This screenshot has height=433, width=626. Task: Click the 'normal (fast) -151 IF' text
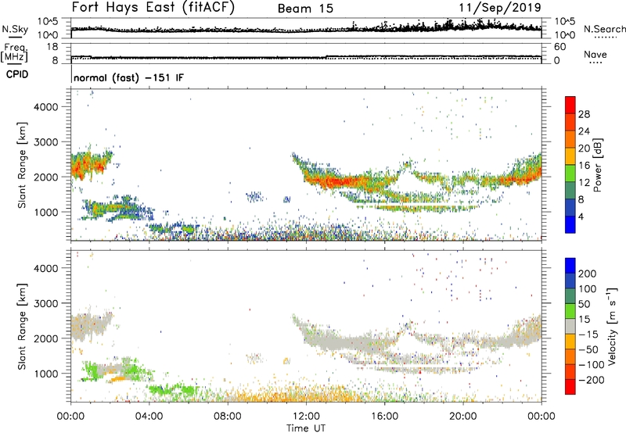128,77
